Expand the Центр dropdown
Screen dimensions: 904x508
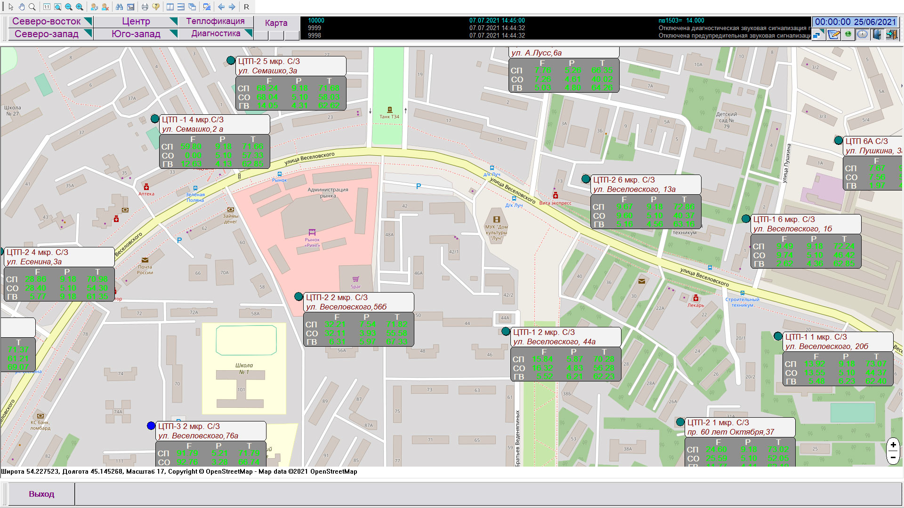coord(174,21)
